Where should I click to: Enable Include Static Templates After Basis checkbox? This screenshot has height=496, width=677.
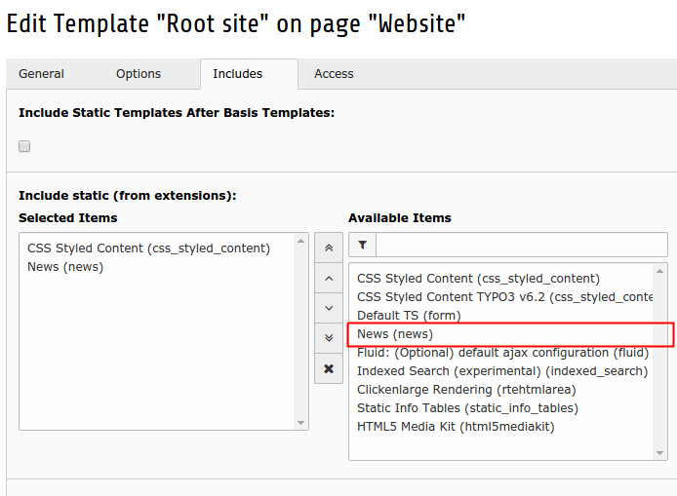pyautogui.click(x=24, y=146)
